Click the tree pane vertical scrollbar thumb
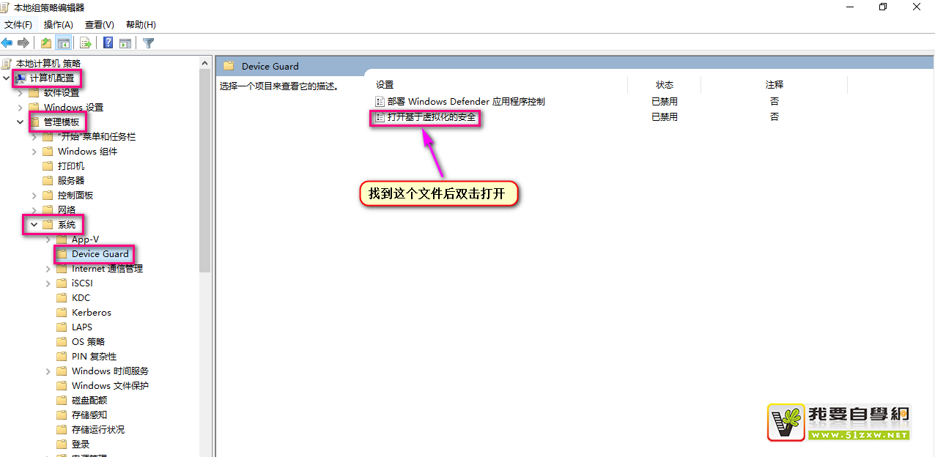 click(x=205, y=172)
